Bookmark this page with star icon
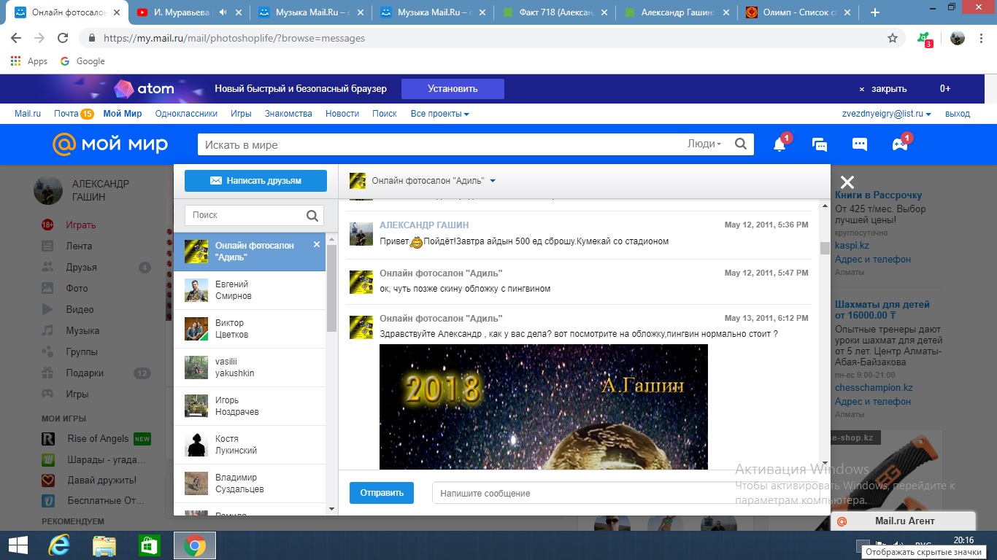Viewport: 997px width, 560px height. tap(892, 38)
